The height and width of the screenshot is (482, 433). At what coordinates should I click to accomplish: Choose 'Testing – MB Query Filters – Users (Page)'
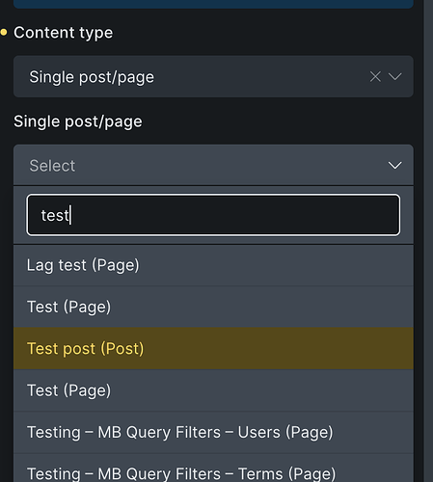pos(213,432)
